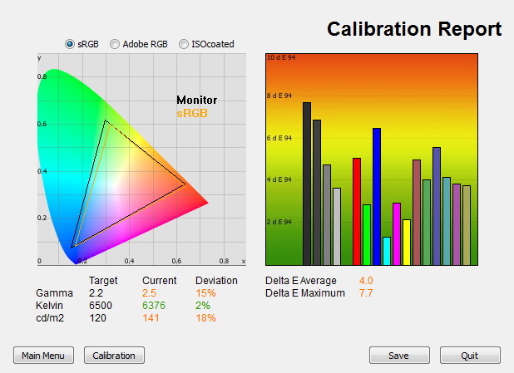Click the red bar in Delta E chart
This screenshot has height=373, width=514.
tap(357, 212)
